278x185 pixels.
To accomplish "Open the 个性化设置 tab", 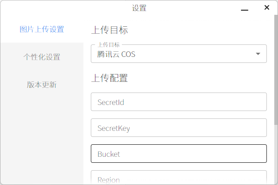I will point(42,57).
